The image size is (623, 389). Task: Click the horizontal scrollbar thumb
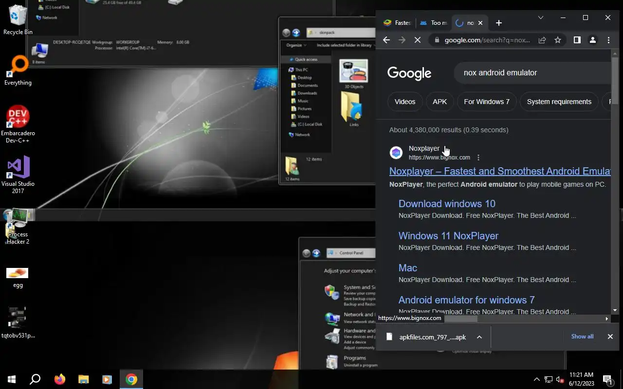460,318
